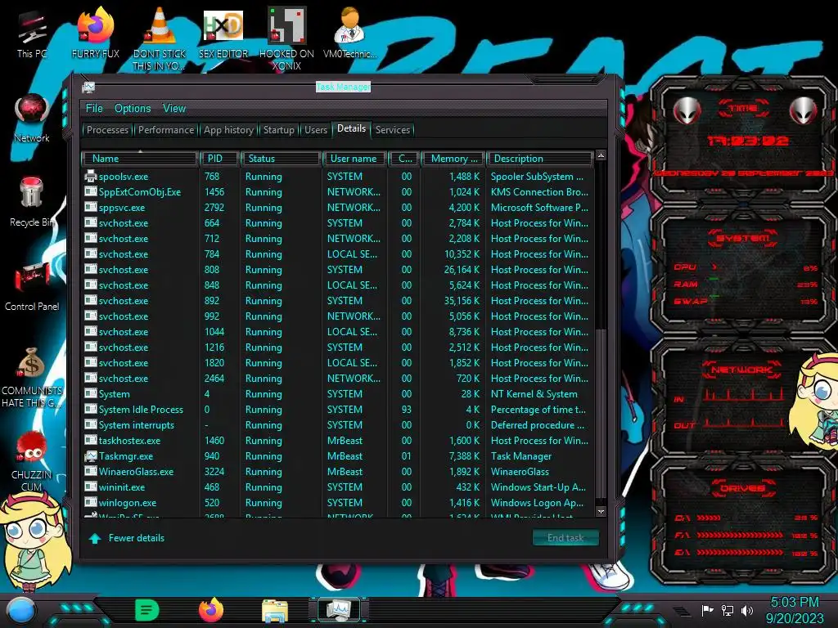838x628 pixels.
Task: Select the SppExtComObj.Exe process
Action: pos(338,191)
